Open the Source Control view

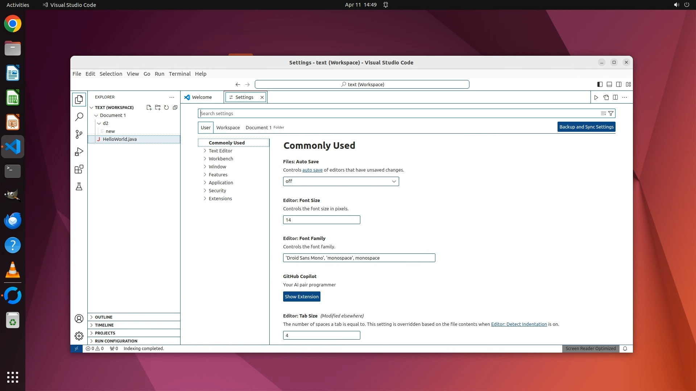click(79, 134)
